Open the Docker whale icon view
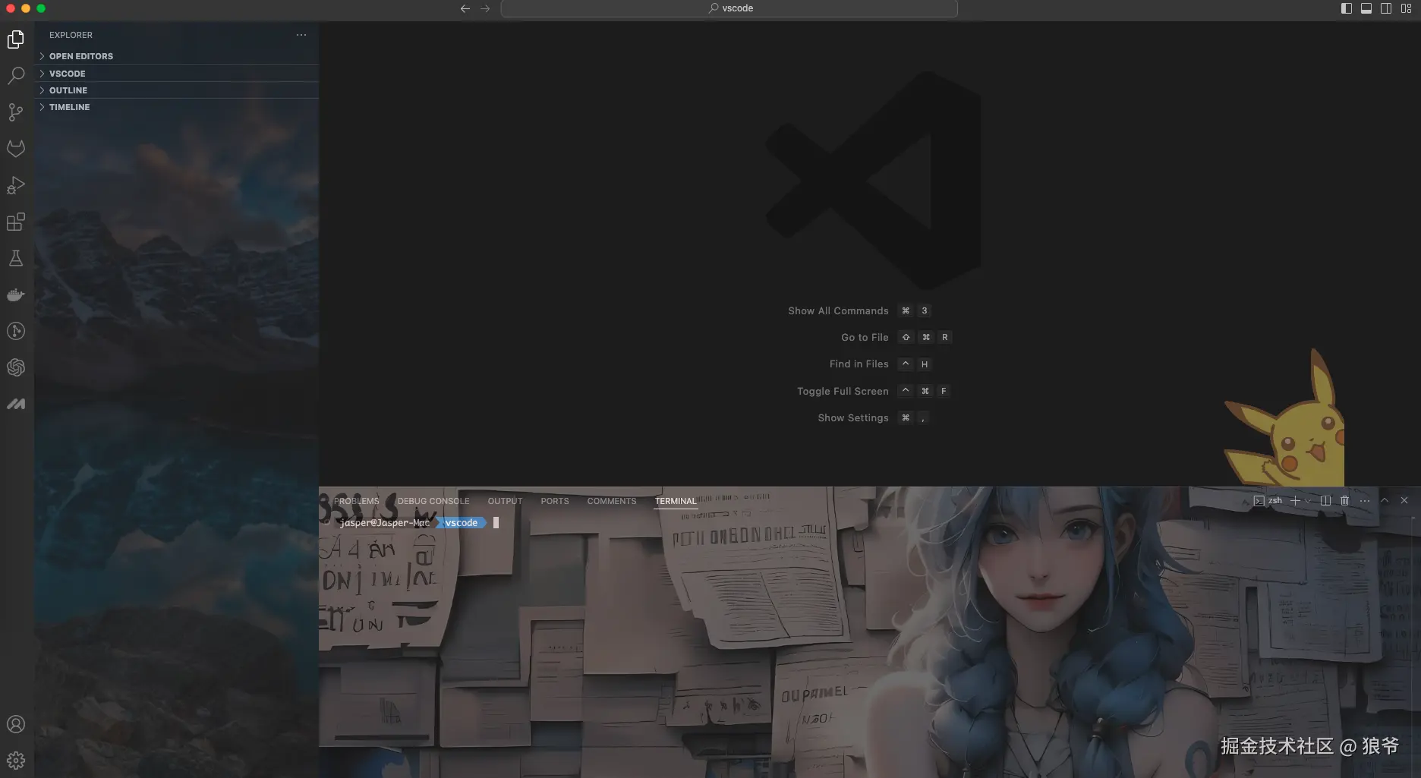1421x778 pixels. [16, 295]
